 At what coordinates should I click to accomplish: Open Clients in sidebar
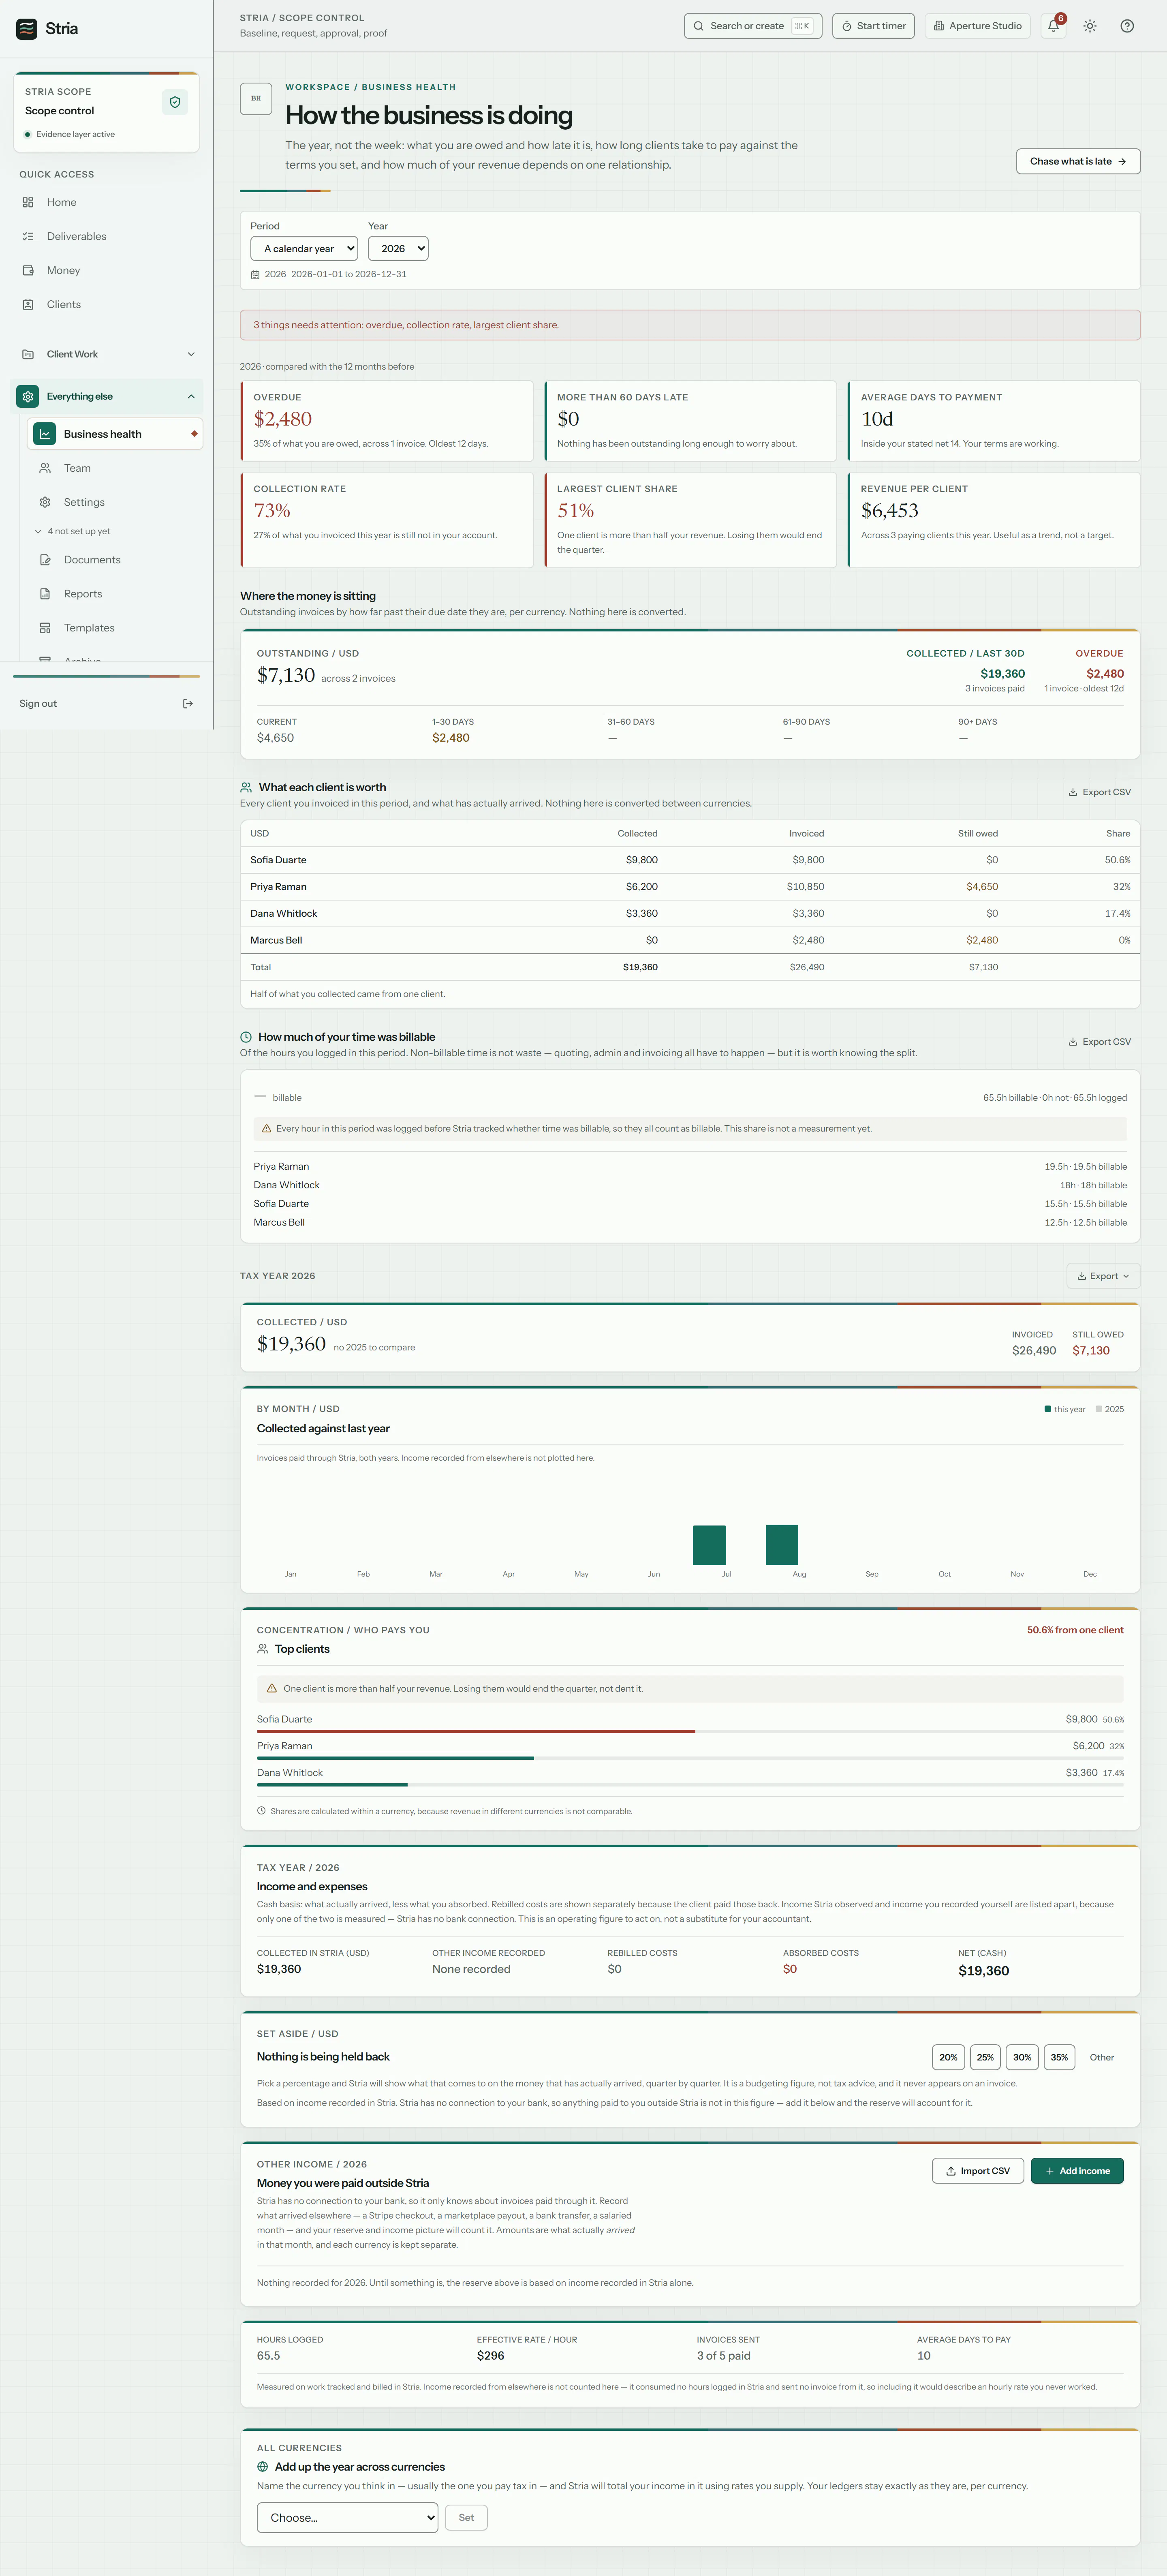[106, 304]
